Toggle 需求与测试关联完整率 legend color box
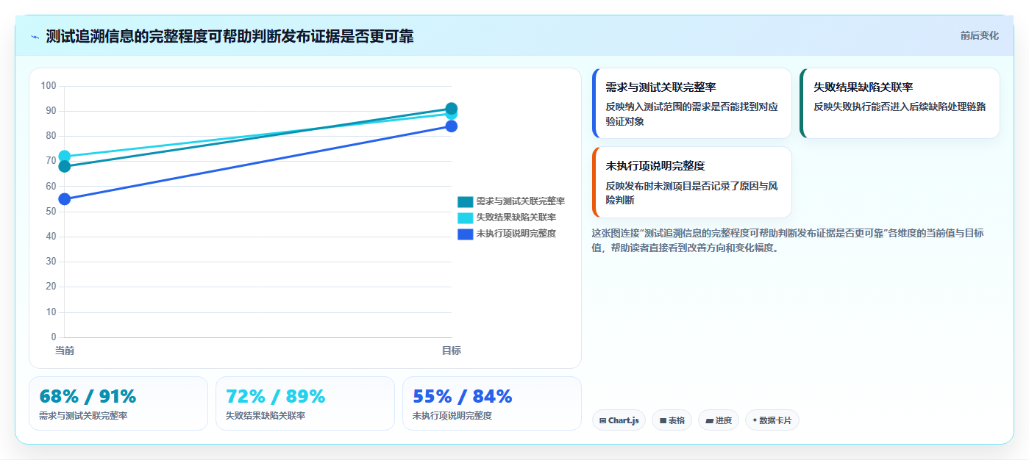Image resolution: width=1029 pixels, height=460 pixels. click(x=465, y=201)
